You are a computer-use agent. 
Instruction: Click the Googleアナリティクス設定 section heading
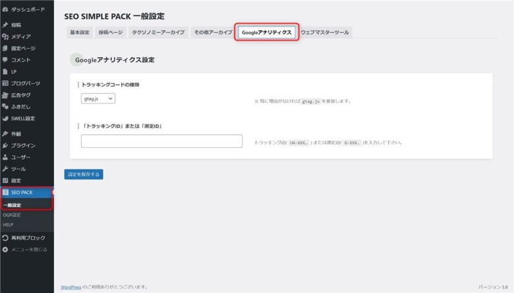[x=115, y=60]
